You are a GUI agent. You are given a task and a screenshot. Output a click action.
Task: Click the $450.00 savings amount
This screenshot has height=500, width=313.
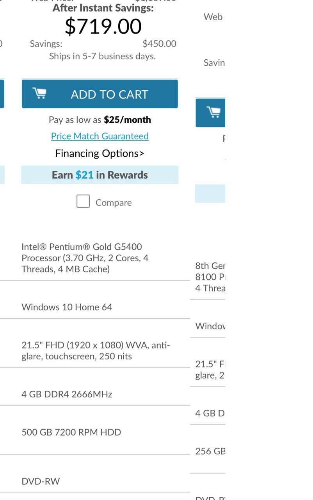(x=159, y=43)
